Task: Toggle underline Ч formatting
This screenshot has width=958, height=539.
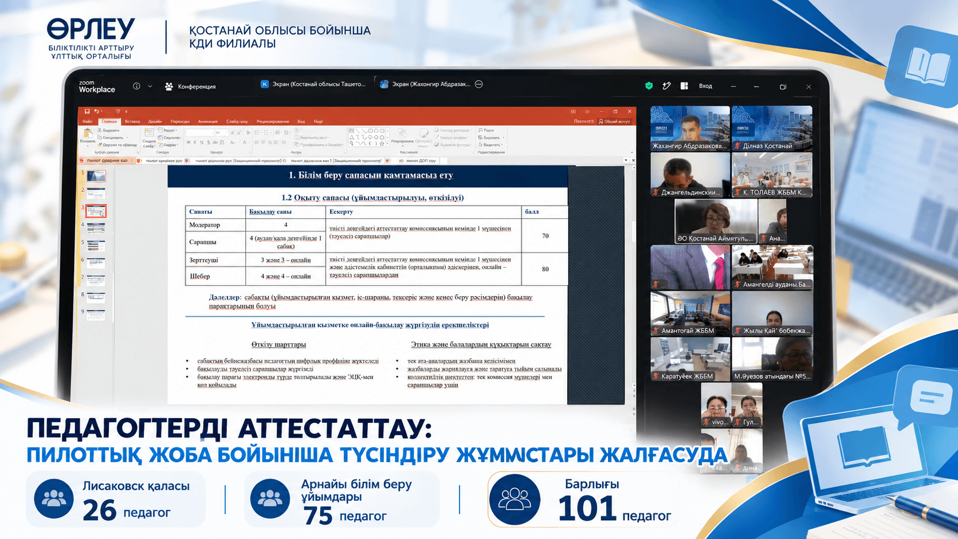Action: coord(202,142)
